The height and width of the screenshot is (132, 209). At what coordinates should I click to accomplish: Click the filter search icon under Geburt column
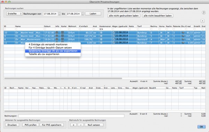click(x=45, y=29)
